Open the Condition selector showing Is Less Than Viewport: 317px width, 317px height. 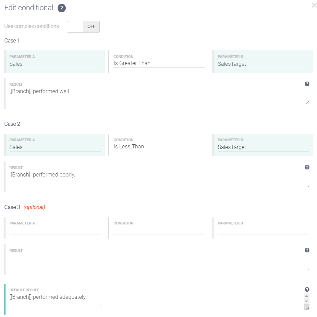pos(159,147)
